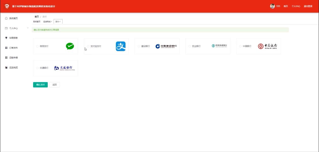319x152 pixels.
Task: Click the card icon beside 个人中心 in sidebar
Action: coord(6,28)
